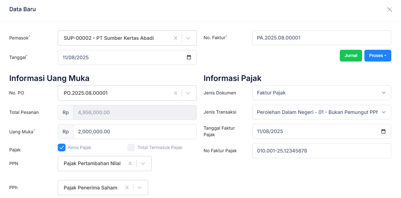Click the No. Faktur input field
Viewport: 401px width, 198px height.
tap(321, 37)
